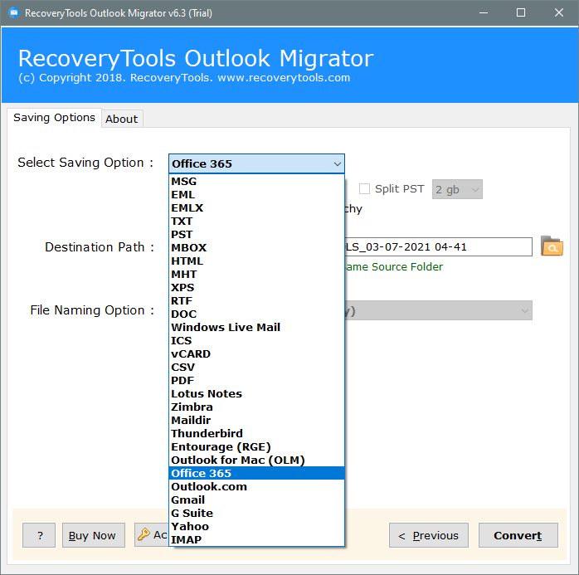Select DOC format entry

pyautogui.click(x=256, y=314)
